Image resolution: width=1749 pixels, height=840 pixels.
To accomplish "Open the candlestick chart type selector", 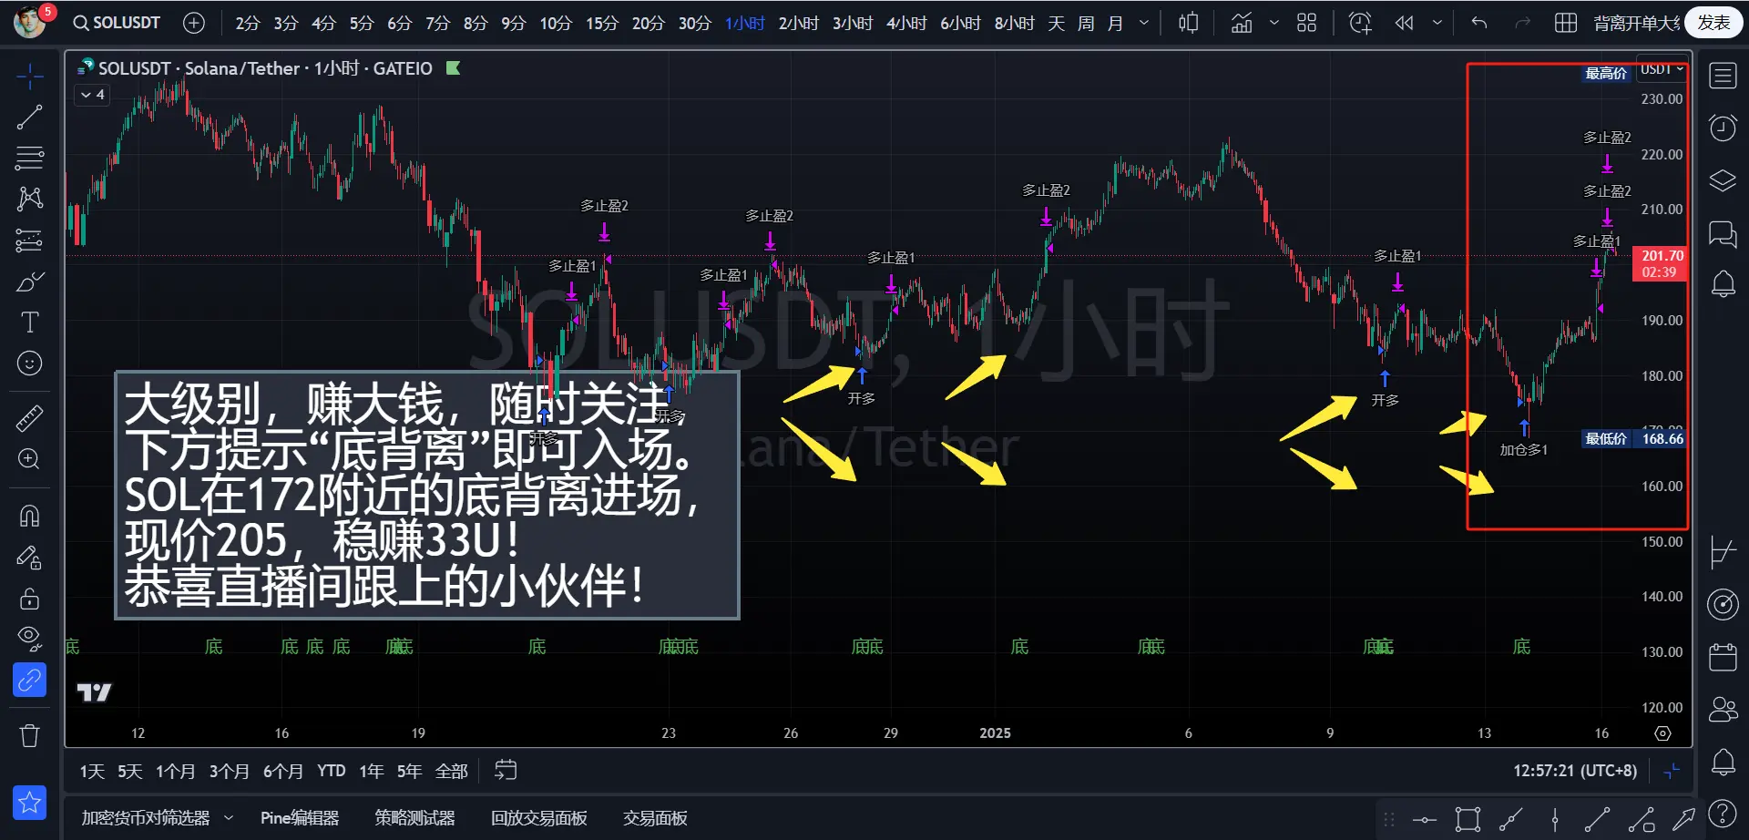I will coord(1188,23).
